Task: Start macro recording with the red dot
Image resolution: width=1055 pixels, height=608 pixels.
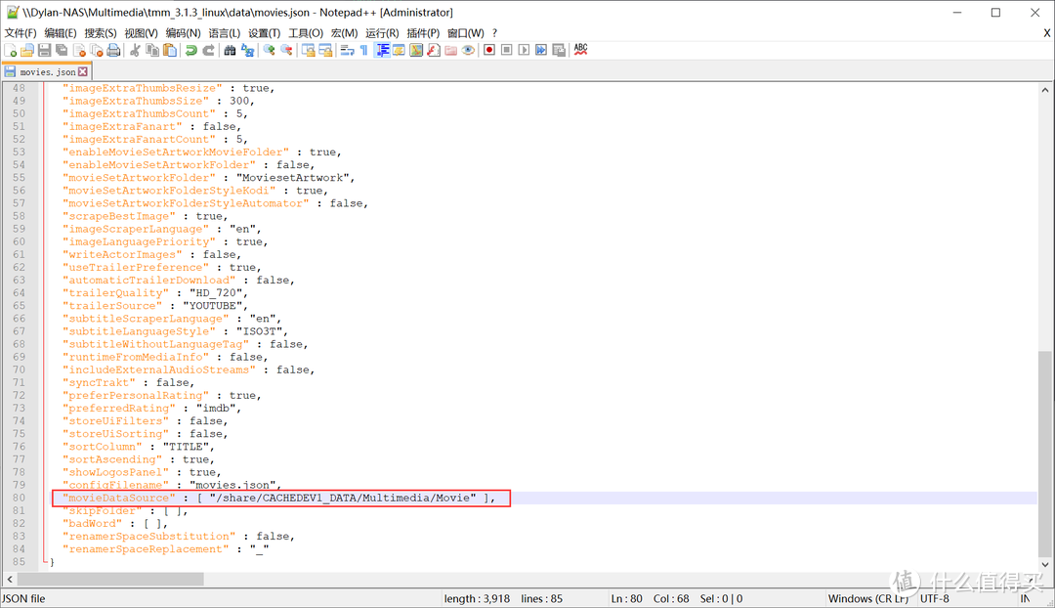Action: click(x=489, y=51)
